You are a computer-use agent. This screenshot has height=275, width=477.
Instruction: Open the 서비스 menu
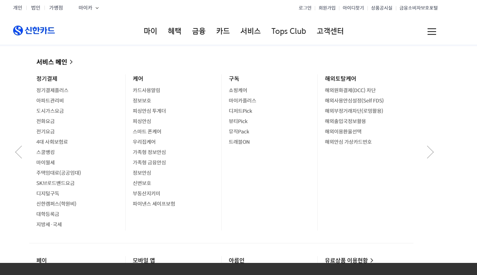250,31
